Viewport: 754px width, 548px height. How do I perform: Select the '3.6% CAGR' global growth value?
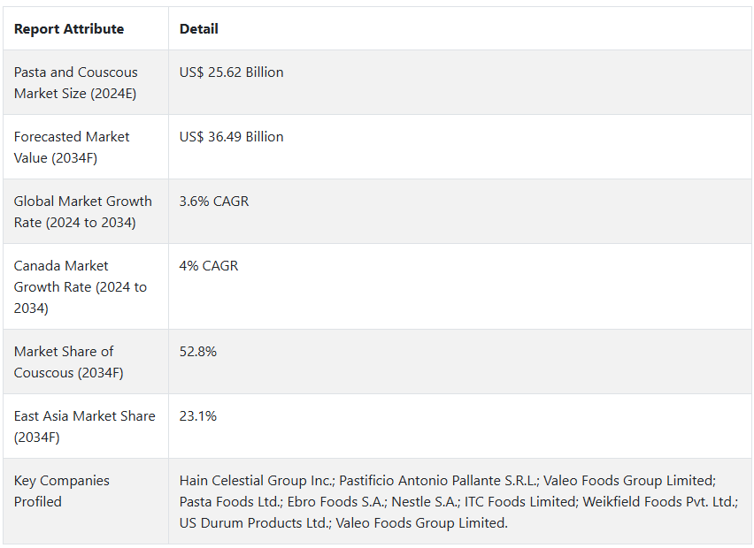pos(214,202)
